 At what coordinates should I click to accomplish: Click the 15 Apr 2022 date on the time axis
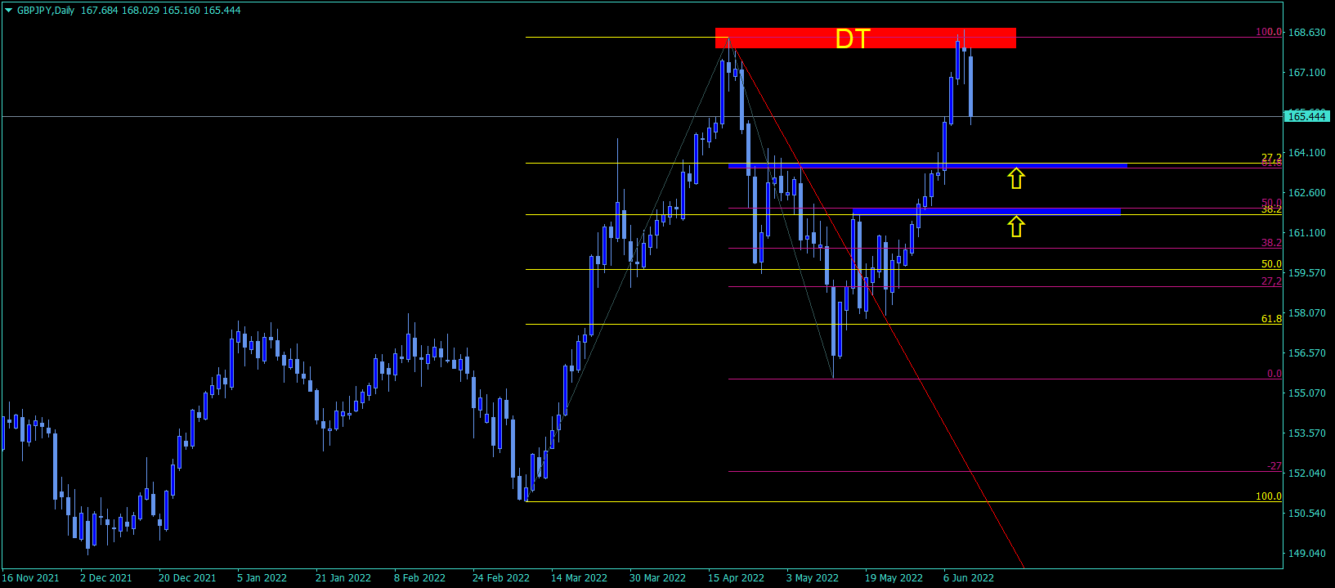(736, 578)
